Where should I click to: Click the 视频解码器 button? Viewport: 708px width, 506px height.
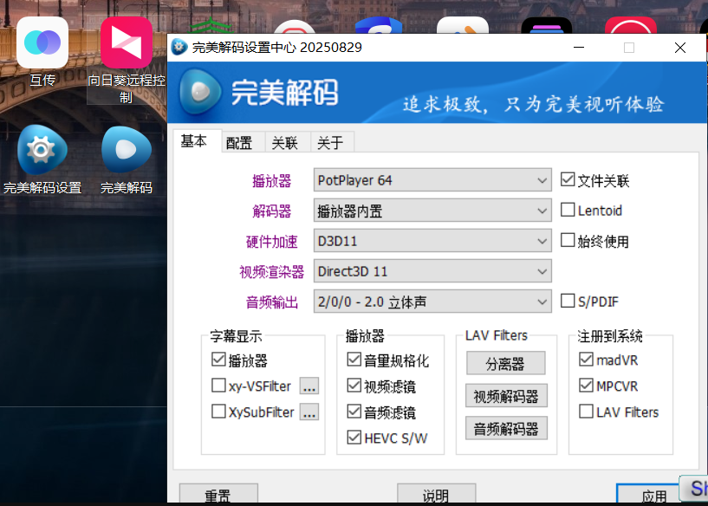[506, 395]
